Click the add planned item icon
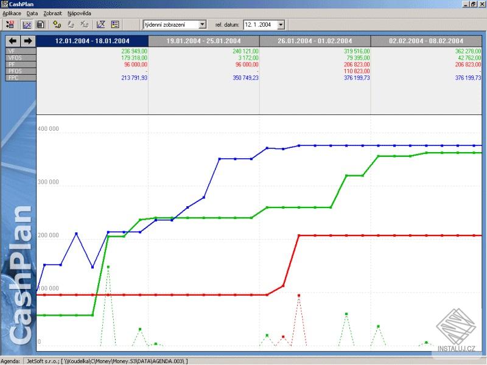This screenshot has width=487, height=365. pos(57,24)
